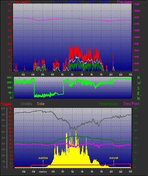Click '270' on the wind direction axis
This screenshot has height=176, width=148.
coord(9,83)
